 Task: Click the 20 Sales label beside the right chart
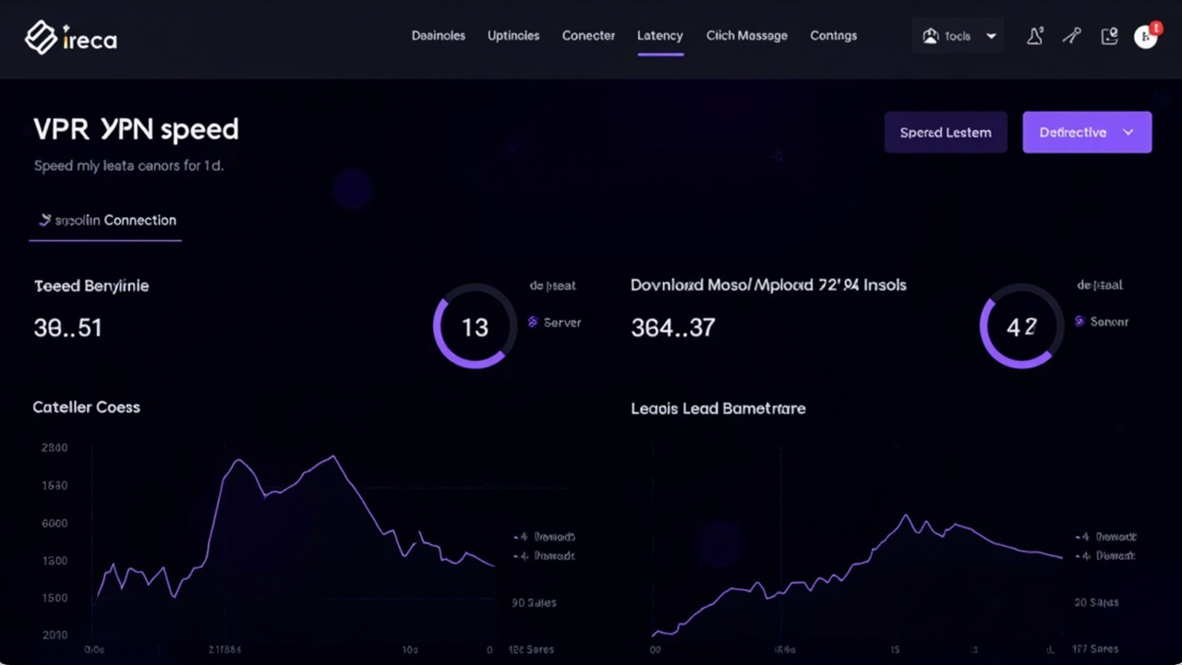coord(1097,603)
